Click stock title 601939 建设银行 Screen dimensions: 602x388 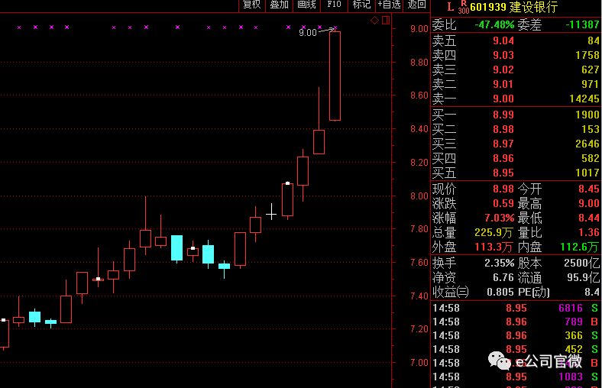513,7
